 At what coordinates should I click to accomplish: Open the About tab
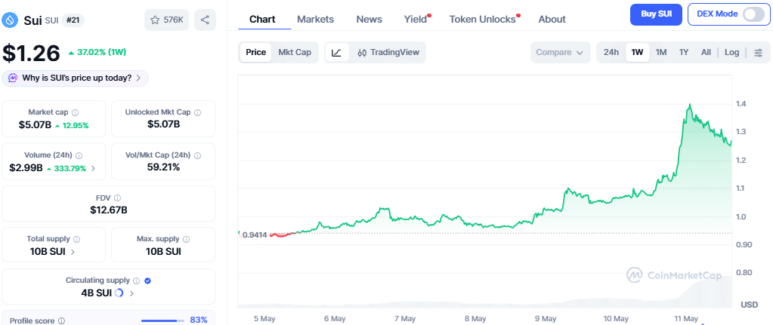(552, 19)
